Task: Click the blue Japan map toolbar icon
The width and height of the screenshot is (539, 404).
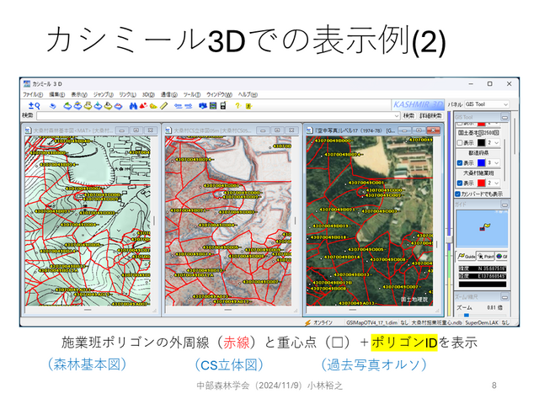Action: tap(203, 106)
